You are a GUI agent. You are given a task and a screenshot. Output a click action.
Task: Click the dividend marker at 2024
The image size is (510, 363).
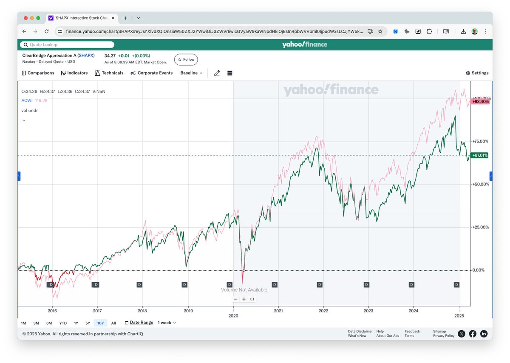(x=411, y=284)
